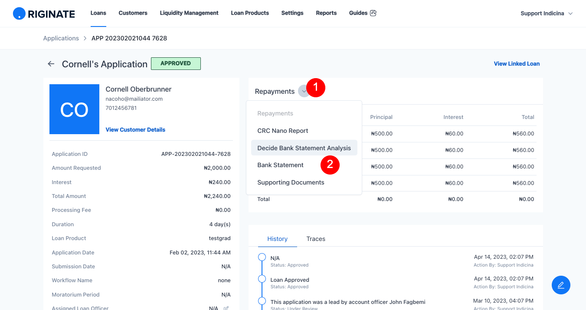Click Loan Product value testgrad

219,238
